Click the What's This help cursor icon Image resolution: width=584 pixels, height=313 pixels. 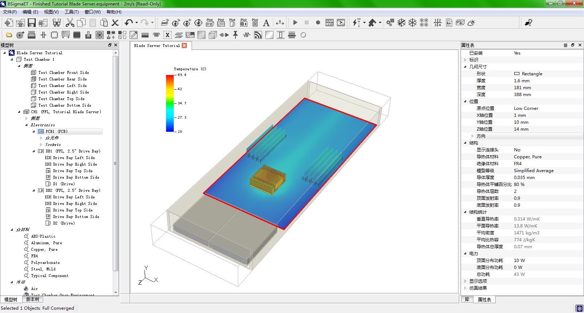[528, 23]
